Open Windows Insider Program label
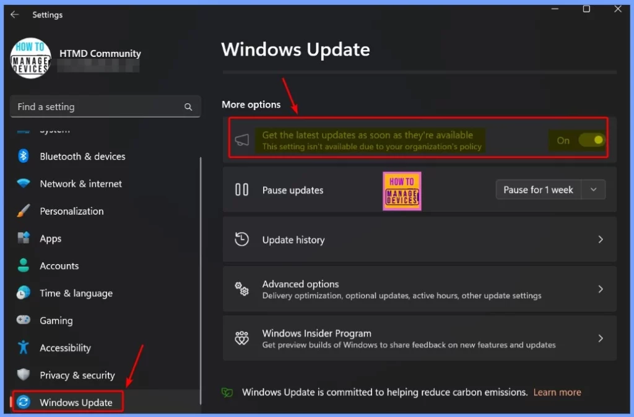The image size is (634, 417). (x=316, y=333)
